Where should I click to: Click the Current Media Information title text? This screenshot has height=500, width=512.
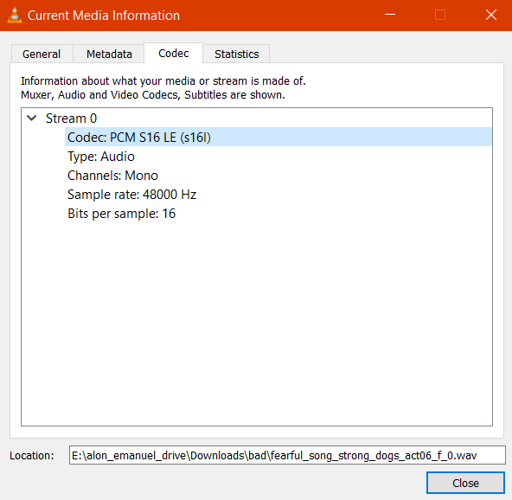click(x=104, y=16)
